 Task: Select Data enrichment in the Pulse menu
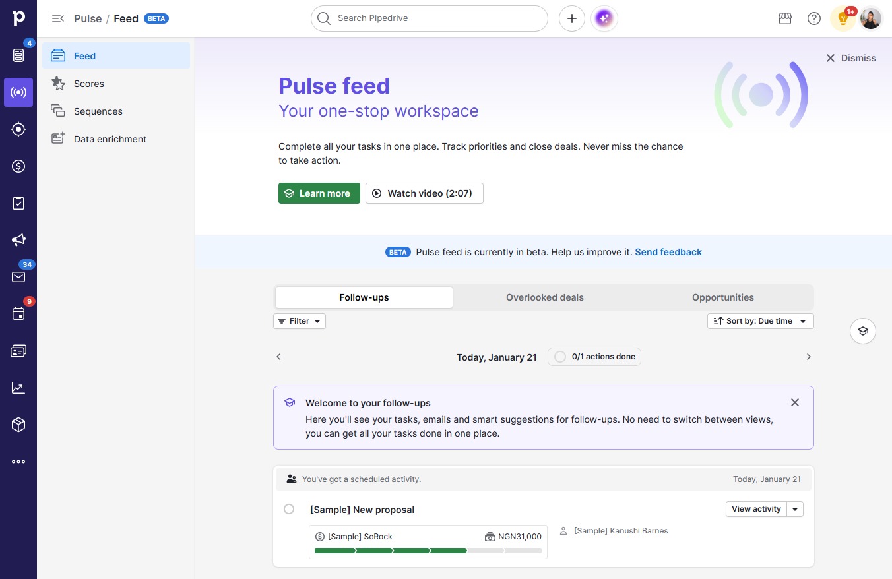point(116,139)
